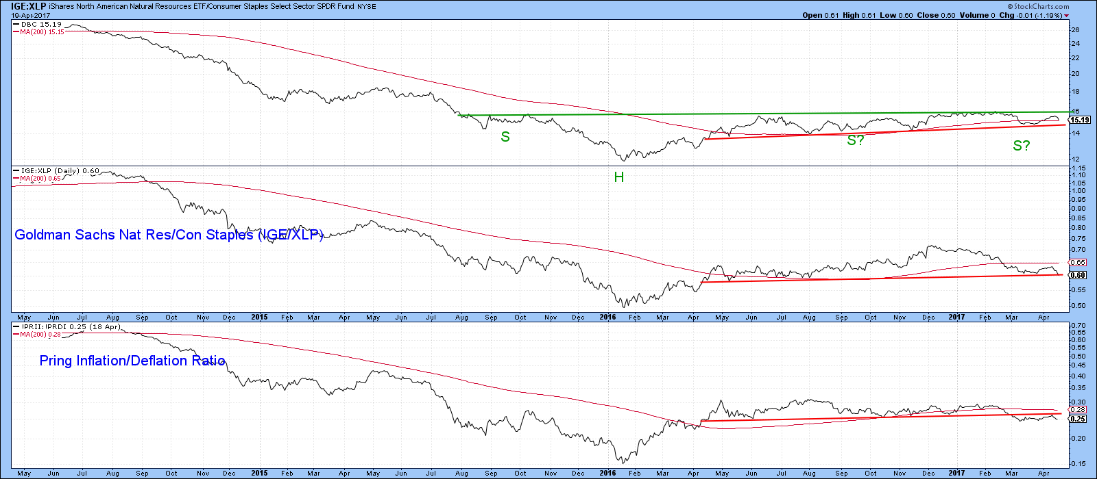Click the green H head label
This screenshot has height=479, width=1097.
619,177
